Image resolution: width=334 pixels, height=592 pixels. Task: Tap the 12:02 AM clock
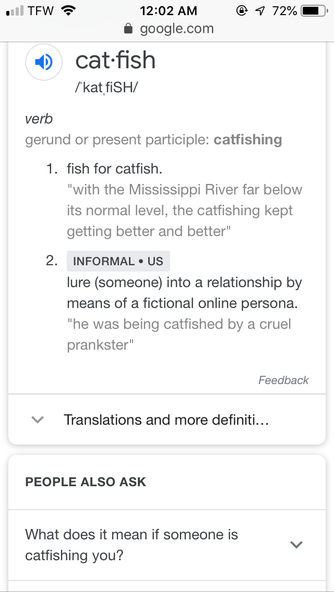[169, 10]
